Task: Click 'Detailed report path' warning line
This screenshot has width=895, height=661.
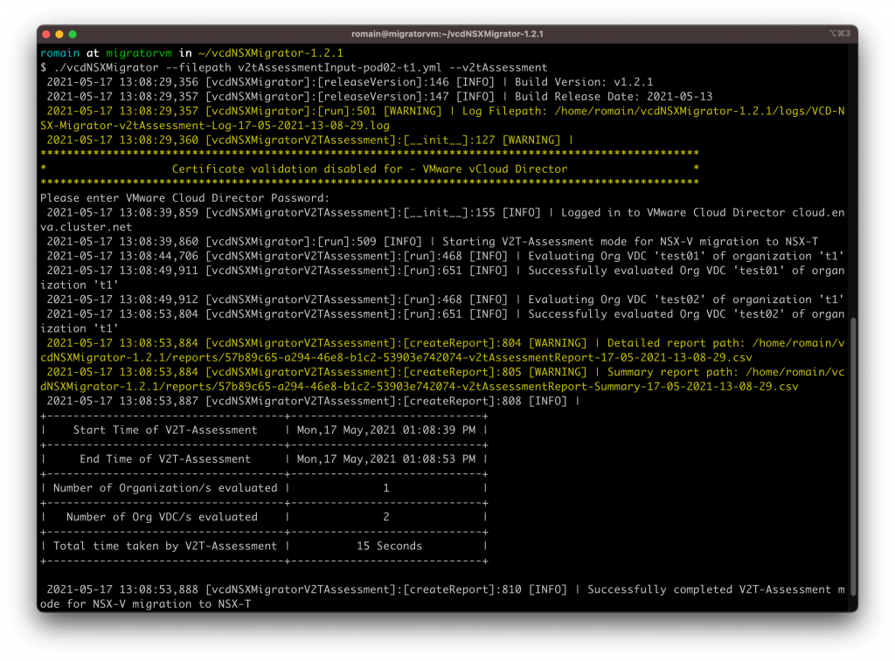Action: point(442,350)
